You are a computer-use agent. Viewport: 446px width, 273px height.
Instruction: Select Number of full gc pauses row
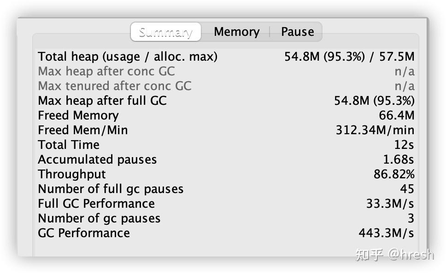click(x=111, y=189)
